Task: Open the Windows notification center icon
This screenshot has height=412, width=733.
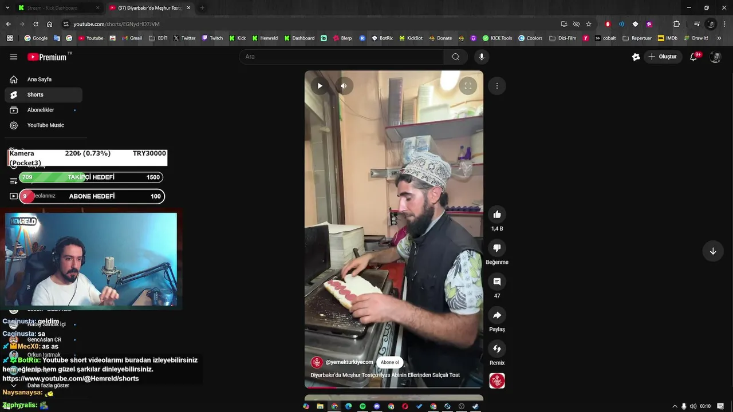Action: [721, 406]
